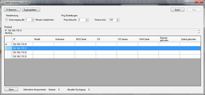Image resolution: width=205 pixels, height=95 pixels.
Task: Click the Modell cell of row 192.168.178.32
Action: point(43,52)
